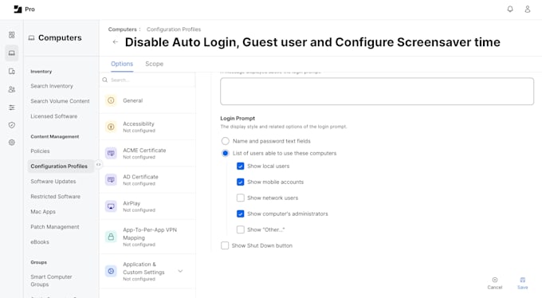Open the Devices icon in sidebar
The image size is (542, 298).
click(x=12, y=71)
